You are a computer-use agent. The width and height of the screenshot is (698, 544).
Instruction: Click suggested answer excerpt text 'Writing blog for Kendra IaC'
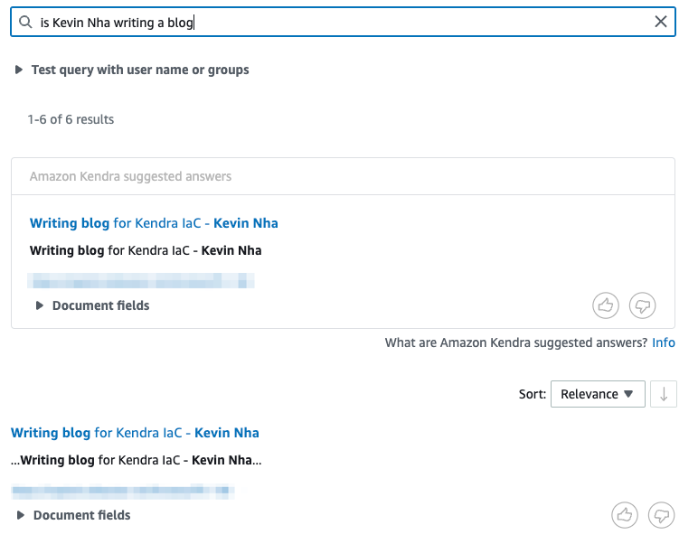tap(146, 250)
